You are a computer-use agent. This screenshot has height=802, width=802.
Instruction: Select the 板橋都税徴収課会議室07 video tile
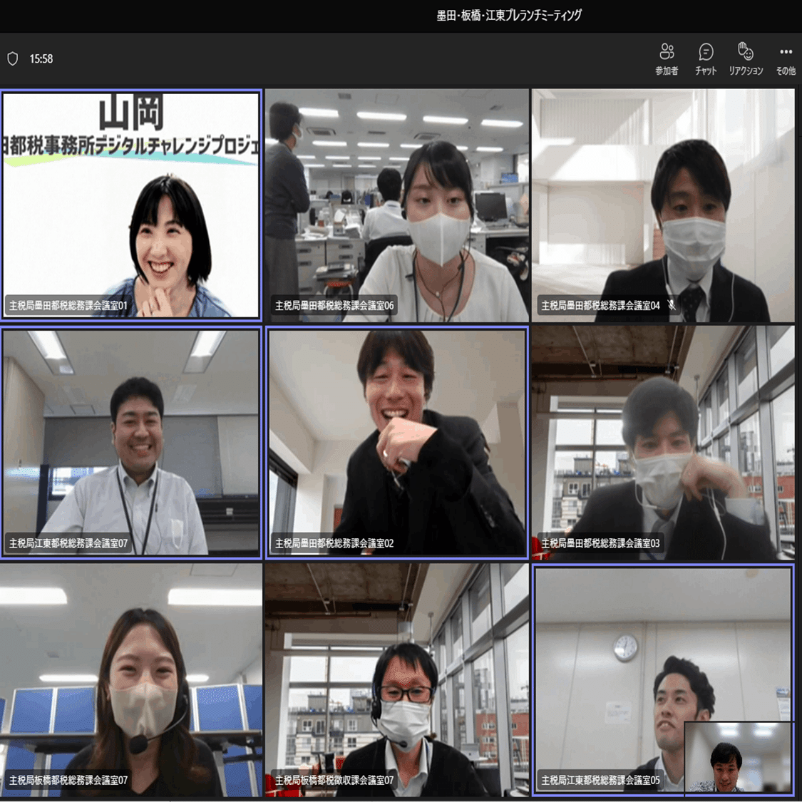coord(397,680)
